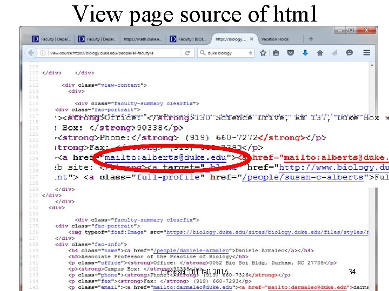This screenshot has width=389, height=291.
Task: Click the view-source URL address field
Action: 115,53
